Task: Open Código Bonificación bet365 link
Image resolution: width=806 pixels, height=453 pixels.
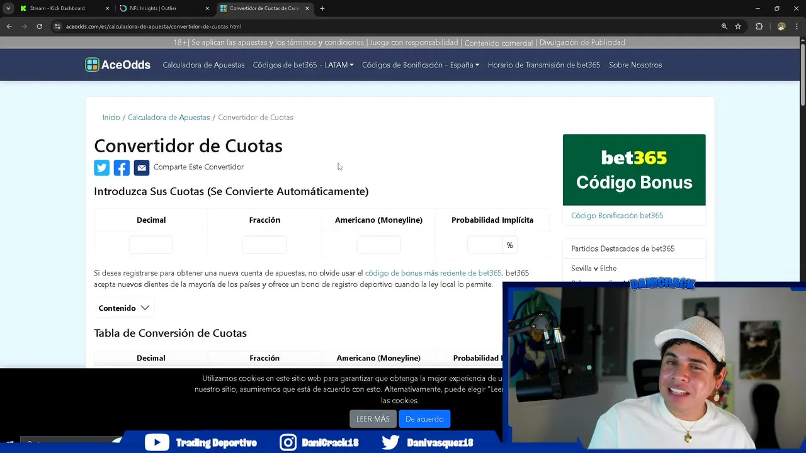Action: 617,215
